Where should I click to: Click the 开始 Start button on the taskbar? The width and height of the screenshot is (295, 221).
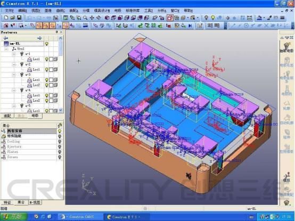pyautogui.click(x=13, y=216)
